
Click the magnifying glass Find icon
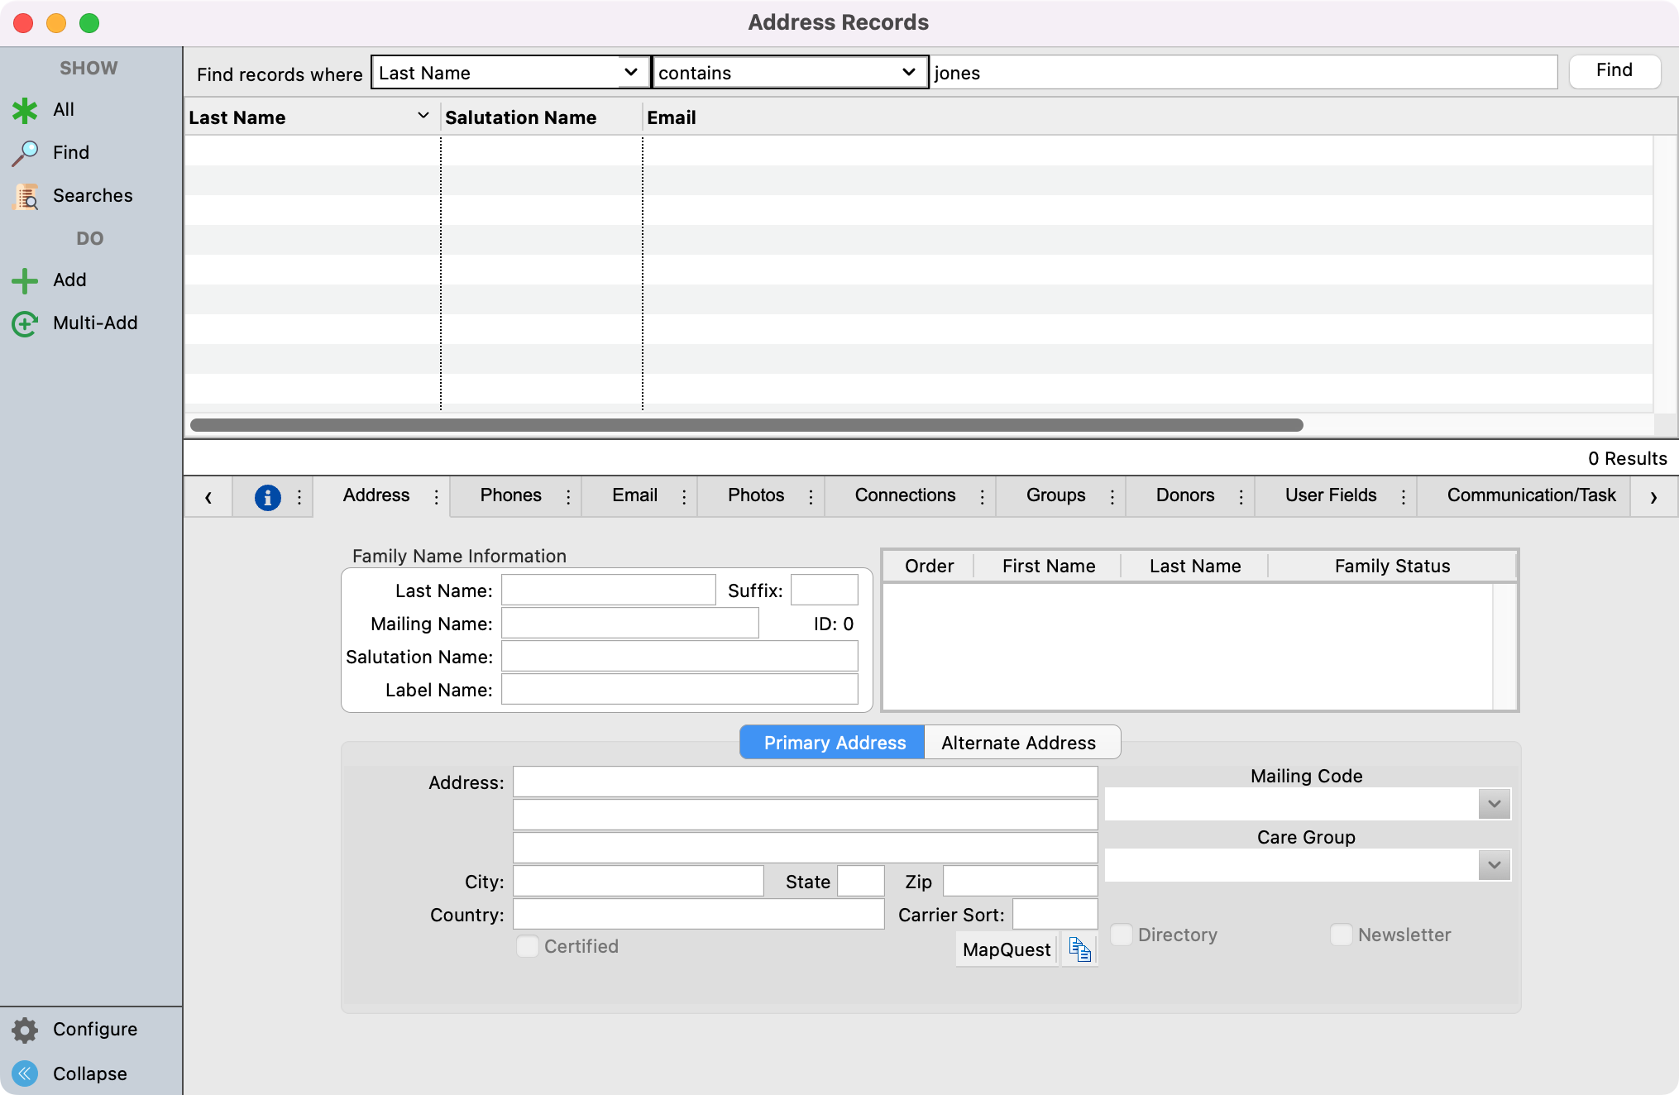tap(25, 153)
